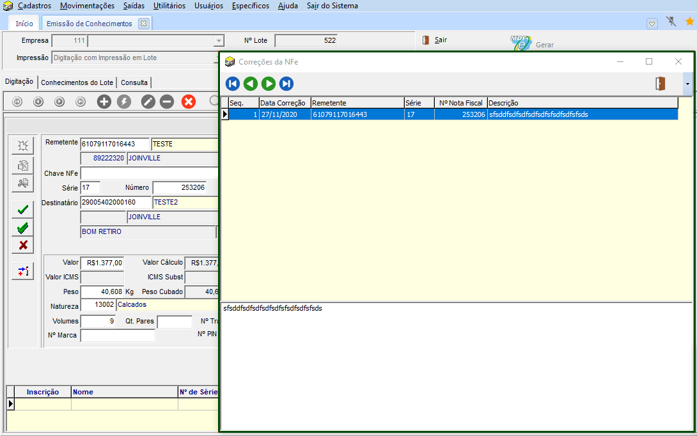Click the Volumes input field
Viewport: 697px width, 436px height.
tap(98, 321)
